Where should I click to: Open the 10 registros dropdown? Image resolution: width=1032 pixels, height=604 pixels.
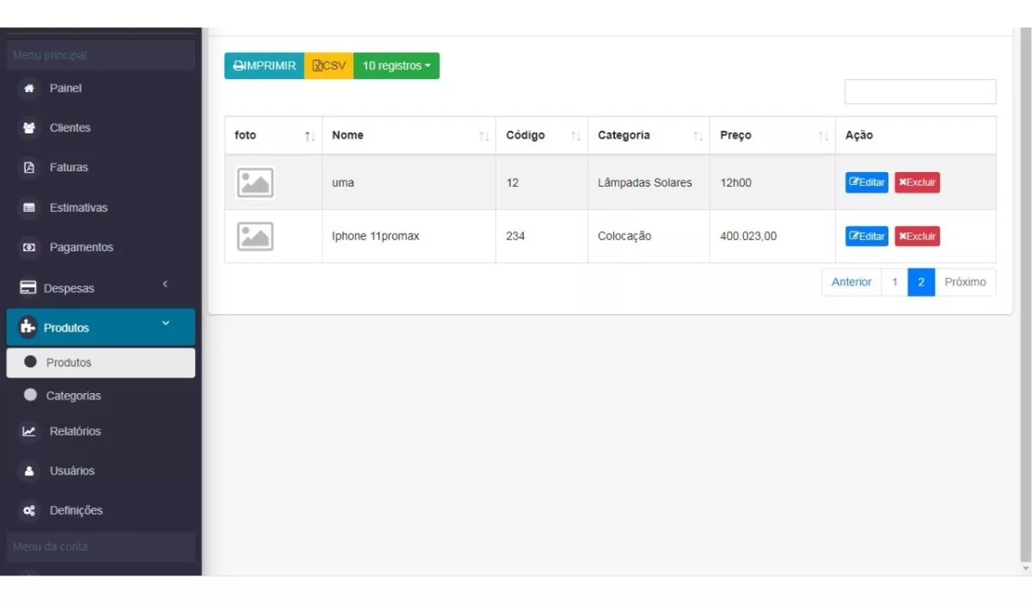pyautogui.click(x=396, y=66)
